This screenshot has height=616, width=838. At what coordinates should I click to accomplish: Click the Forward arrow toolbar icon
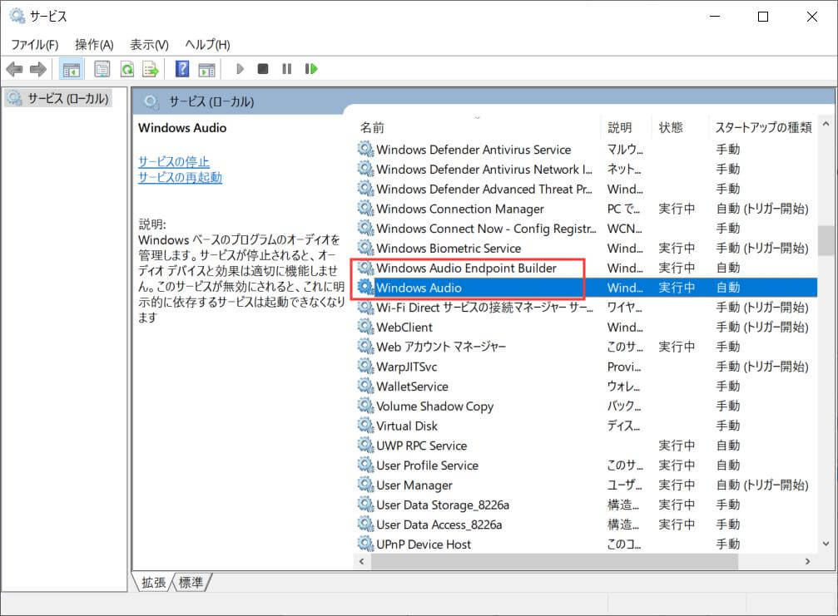(38, 69)
